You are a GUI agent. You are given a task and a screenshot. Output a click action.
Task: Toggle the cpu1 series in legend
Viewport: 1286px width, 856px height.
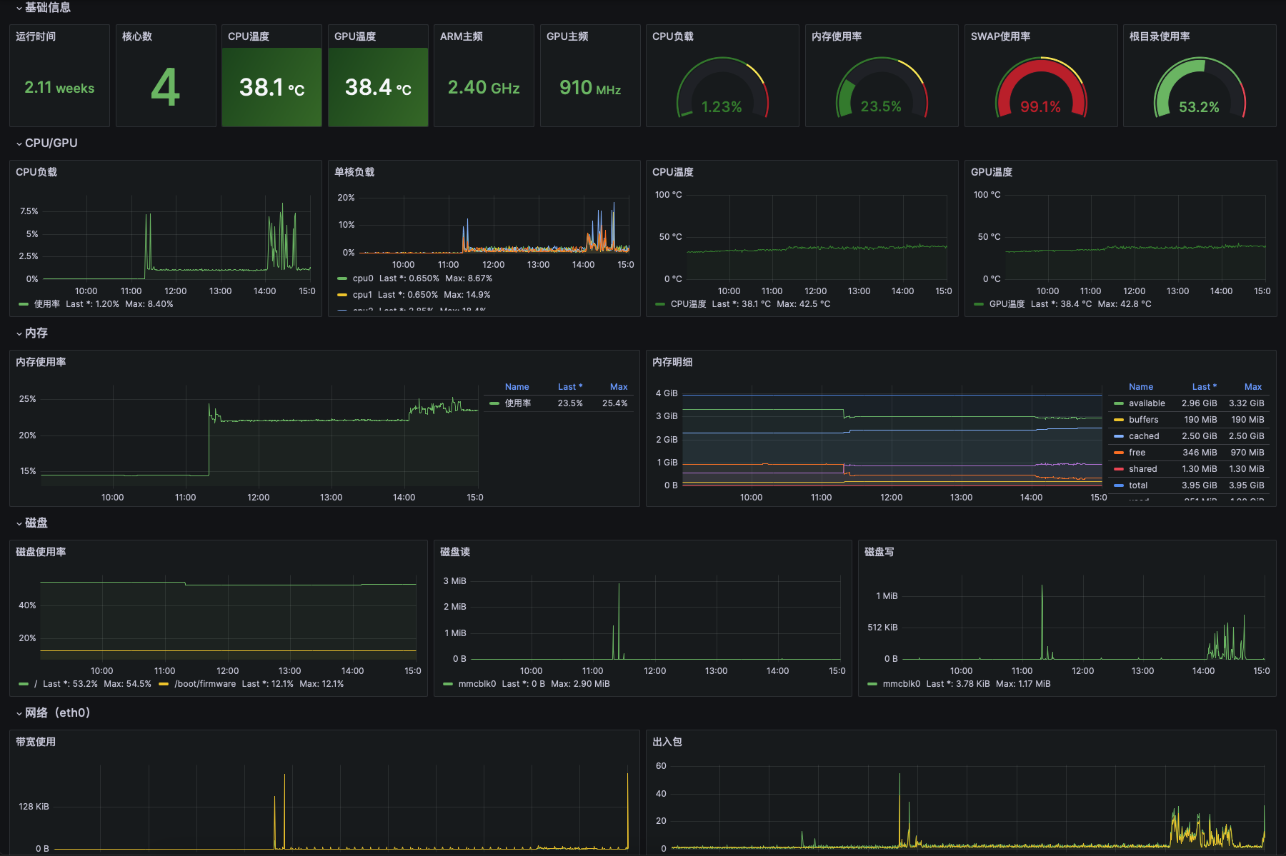click(362, 295)
